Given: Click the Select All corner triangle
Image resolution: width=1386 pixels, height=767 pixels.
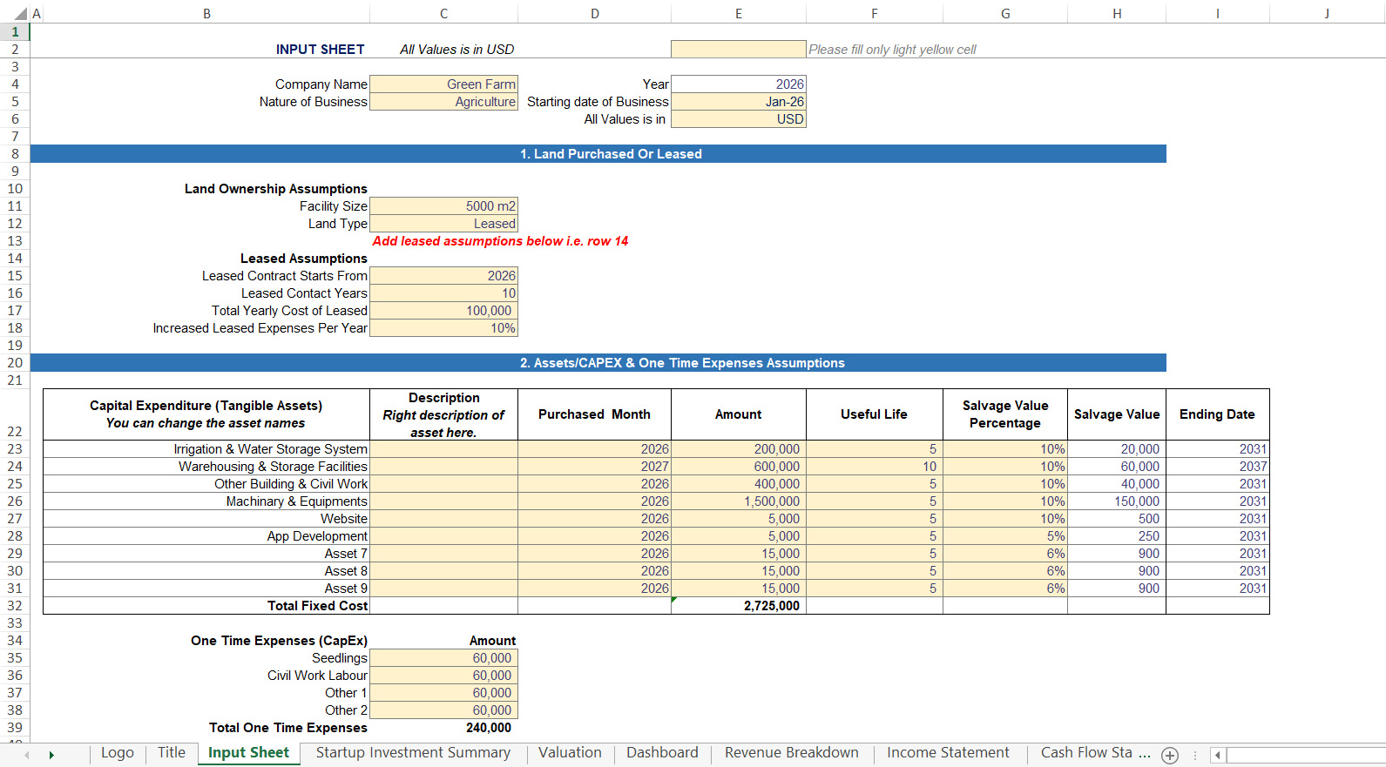Looking at the screenshot, I should (x=21, y=14).
